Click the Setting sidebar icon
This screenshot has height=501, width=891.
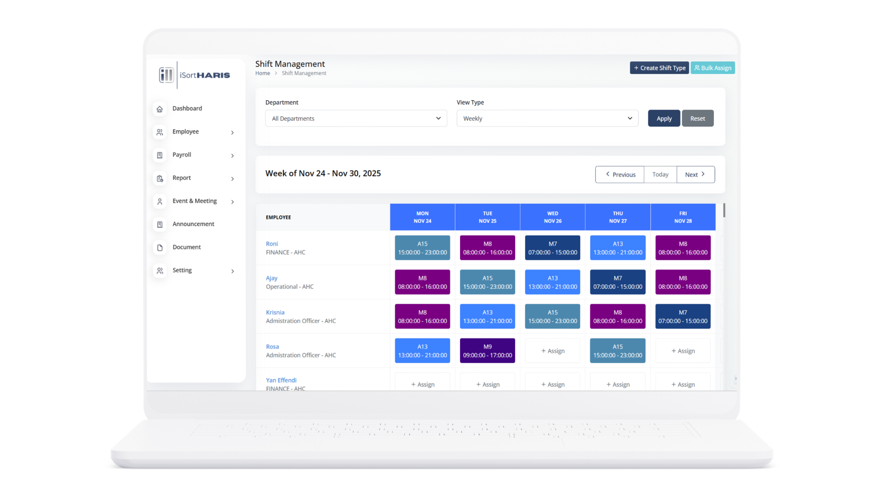pyautogui.click(x=160, y=271)
